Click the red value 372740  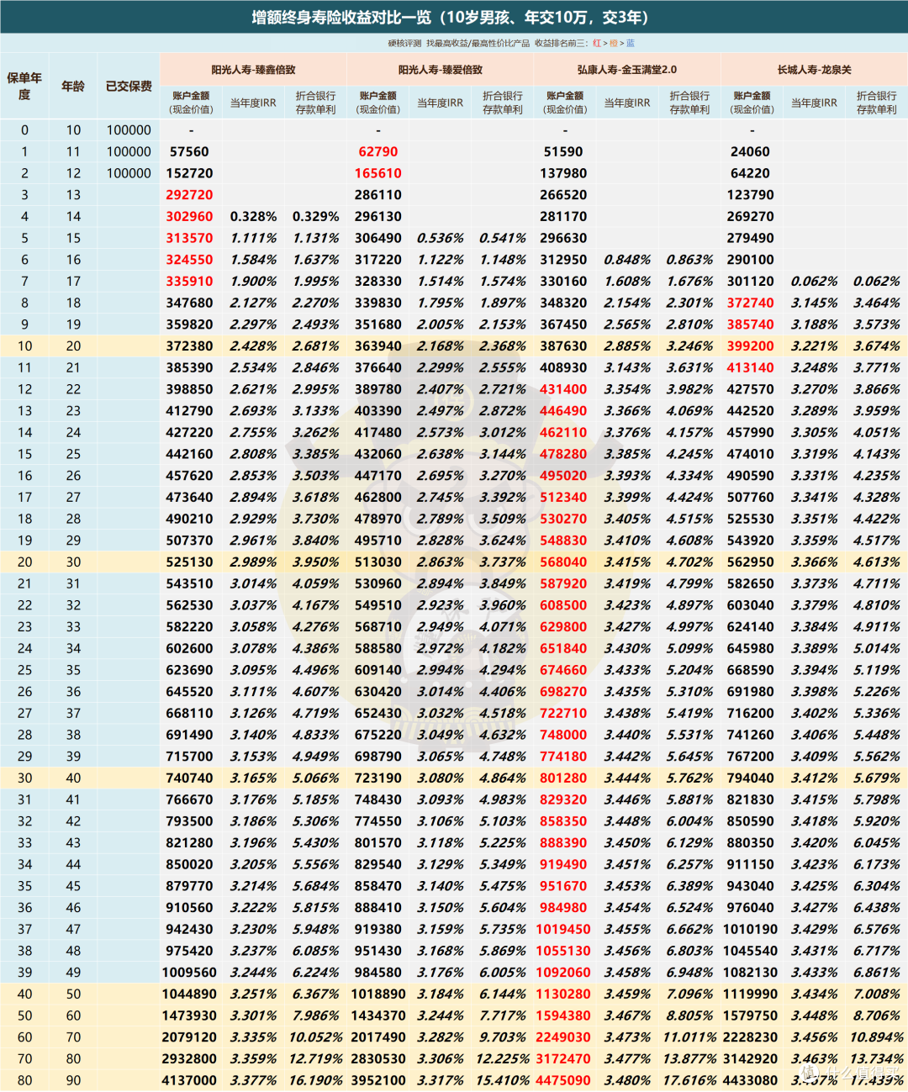(x=751, y=303)
